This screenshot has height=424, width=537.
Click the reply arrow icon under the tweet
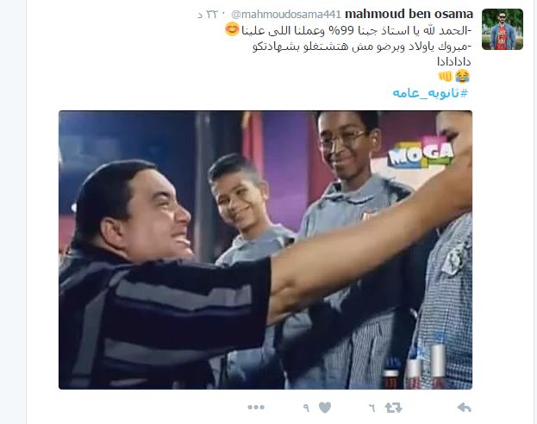coord(464,408)
